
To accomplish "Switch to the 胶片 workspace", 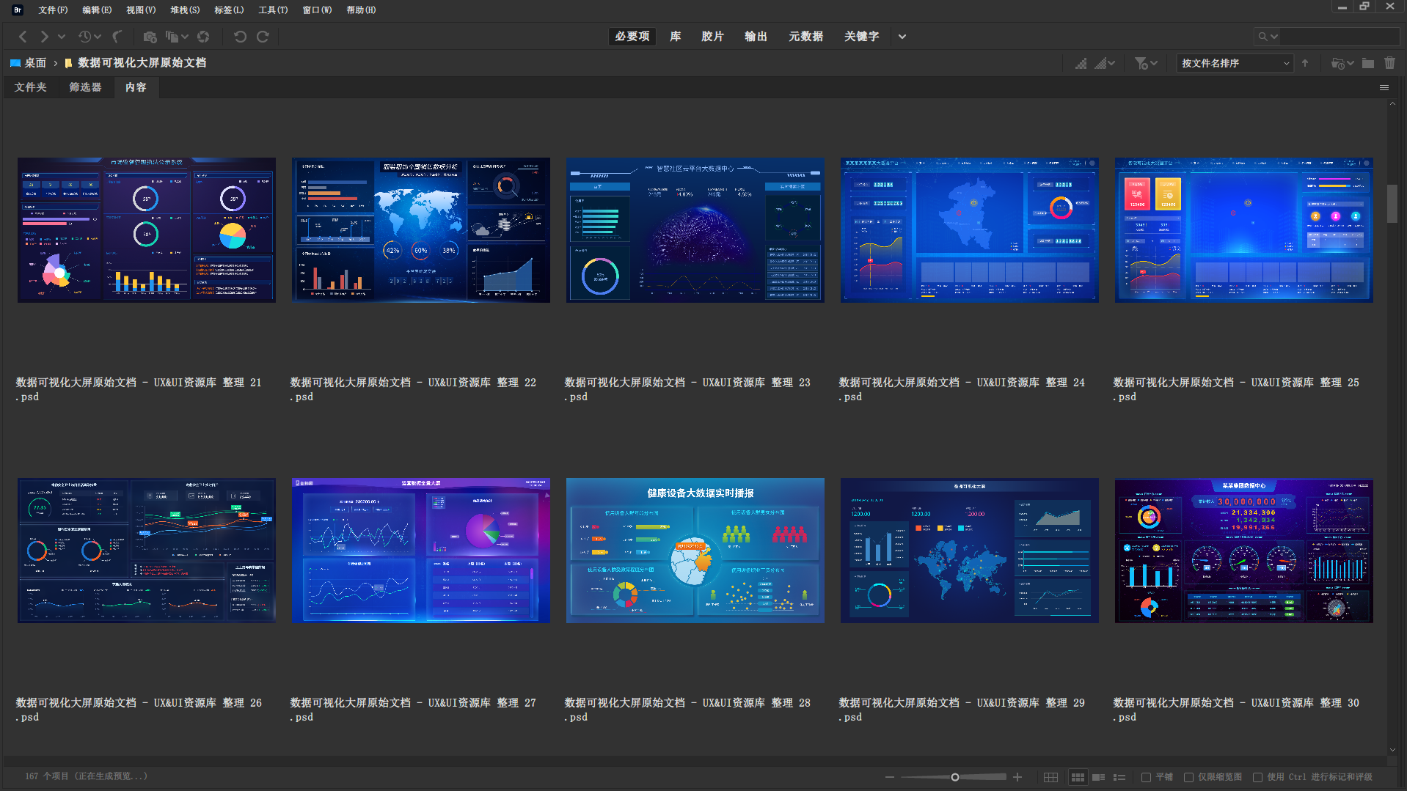I will click(712, 37).
